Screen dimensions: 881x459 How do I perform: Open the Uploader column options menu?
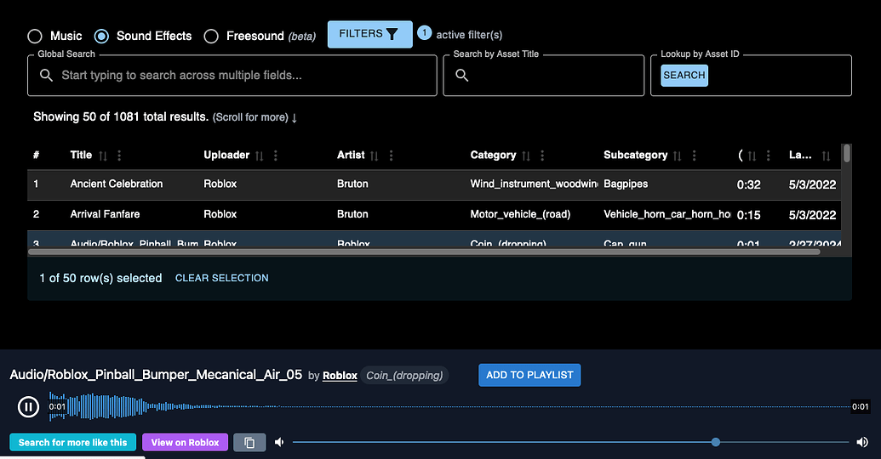(275, 156)
